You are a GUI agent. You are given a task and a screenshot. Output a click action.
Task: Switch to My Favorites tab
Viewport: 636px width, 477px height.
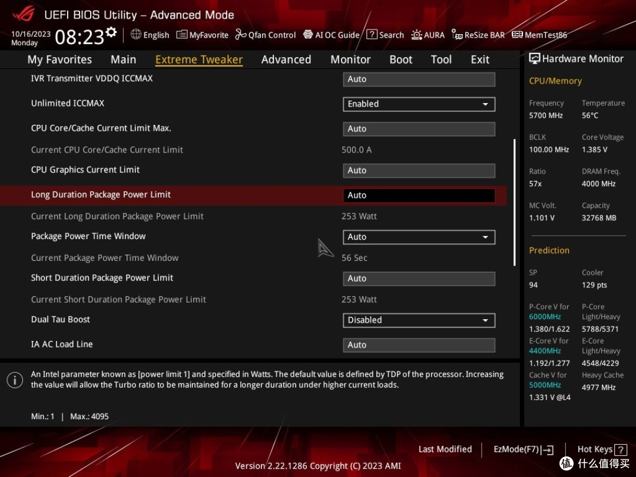pos(59,59)
